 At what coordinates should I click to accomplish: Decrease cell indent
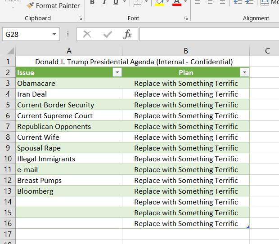click(238, 2)
